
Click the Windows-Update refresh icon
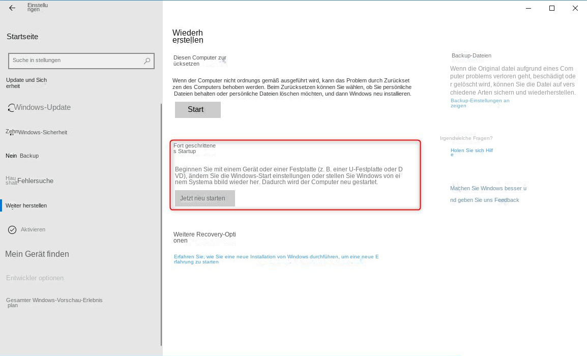coord(11,108)
